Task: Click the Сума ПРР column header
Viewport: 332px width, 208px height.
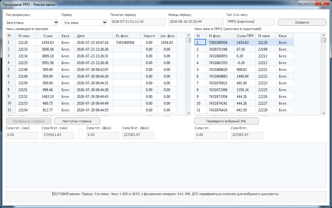Action: tap(245, 36)
